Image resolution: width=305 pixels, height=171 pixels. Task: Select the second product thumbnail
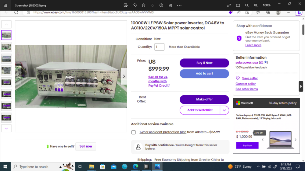(x=6, y=47)
